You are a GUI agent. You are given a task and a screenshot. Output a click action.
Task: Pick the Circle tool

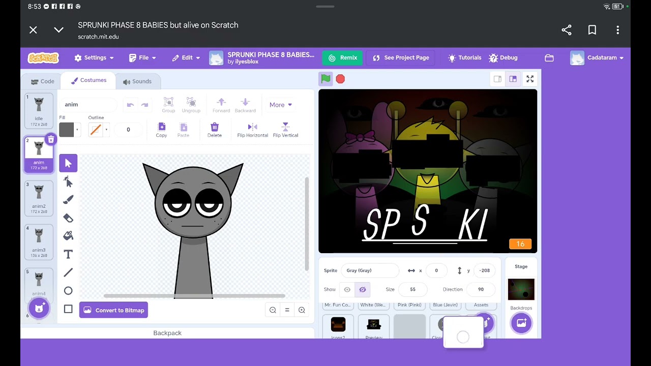click(x=68, y=291)
